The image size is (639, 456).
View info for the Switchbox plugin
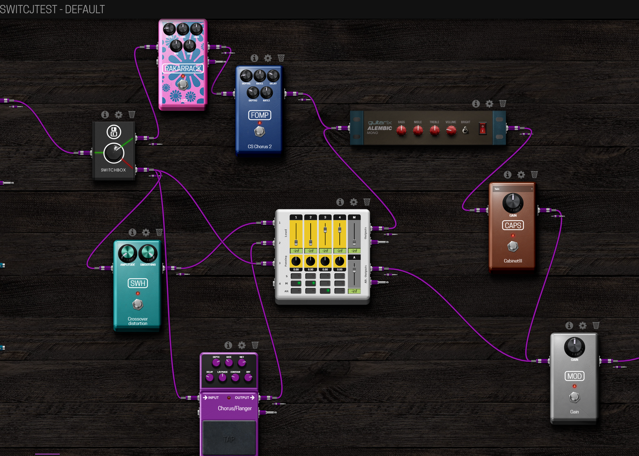(x=105, y=114)
